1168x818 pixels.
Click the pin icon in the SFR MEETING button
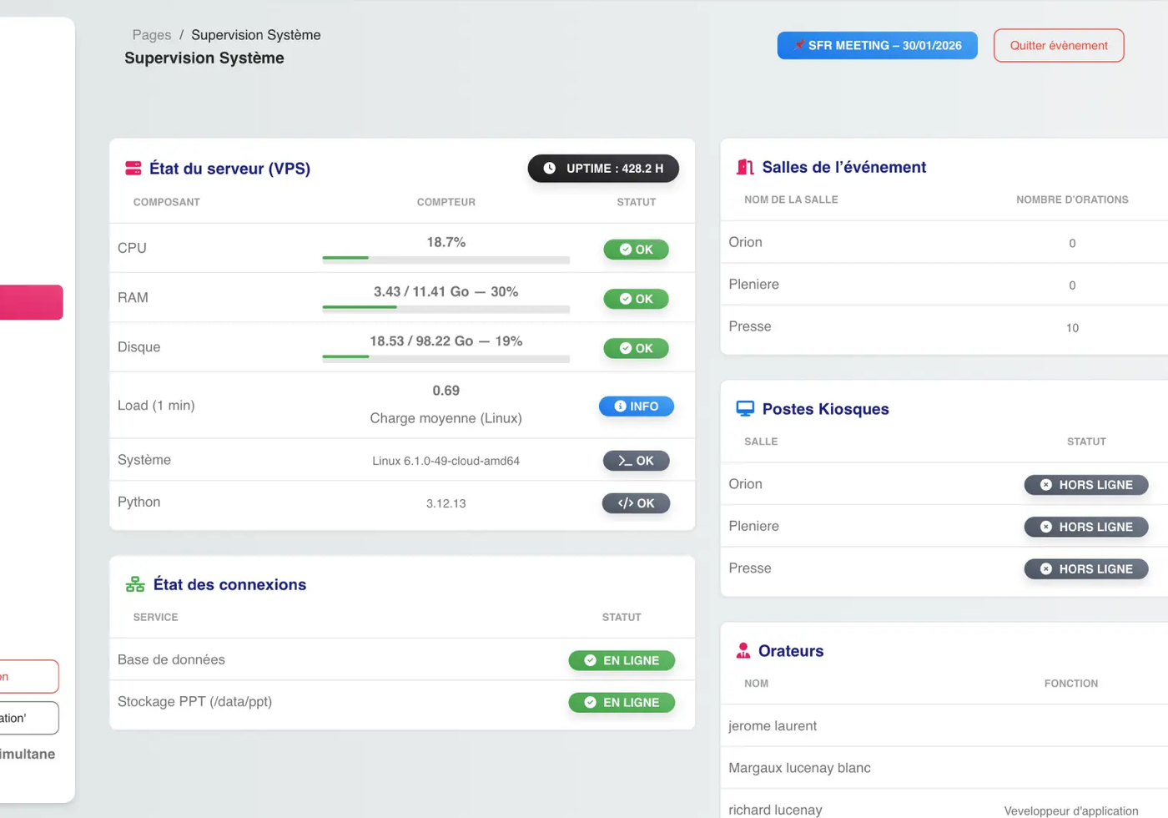pos(799,45)
